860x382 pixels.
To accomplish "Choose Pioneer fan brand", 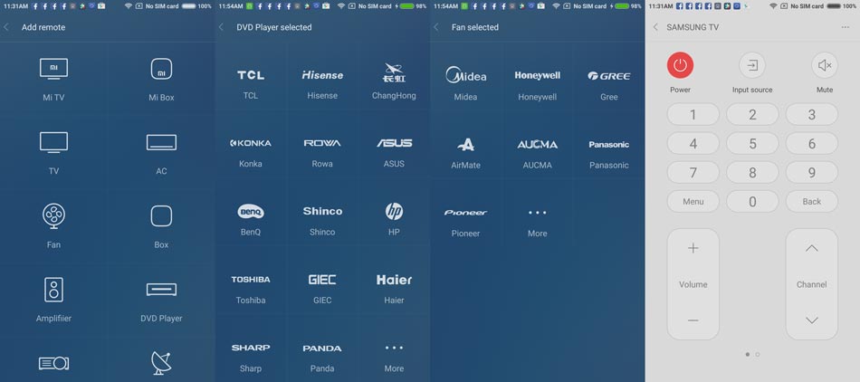I will coord(465,213).
